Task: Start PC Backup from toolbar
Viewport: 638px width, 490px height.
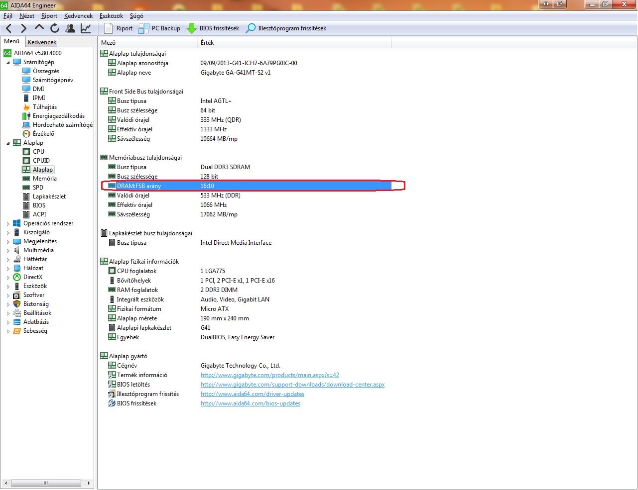Action: 159,28
